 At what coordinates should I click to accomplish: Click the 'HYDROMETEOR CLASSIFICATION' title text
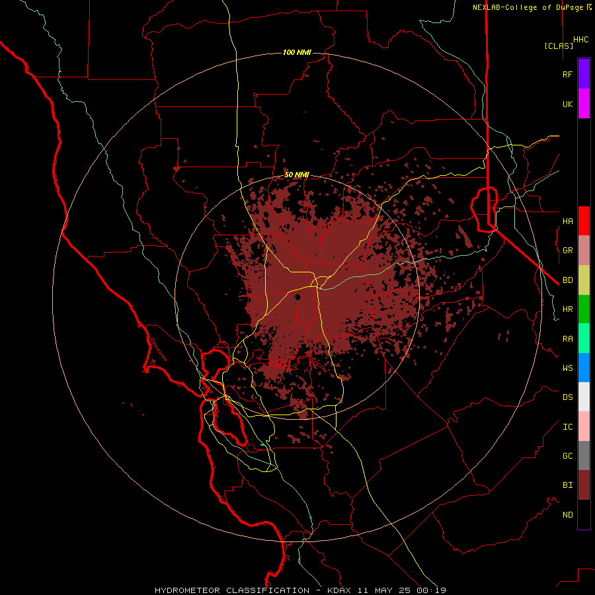tap(232, 590)
